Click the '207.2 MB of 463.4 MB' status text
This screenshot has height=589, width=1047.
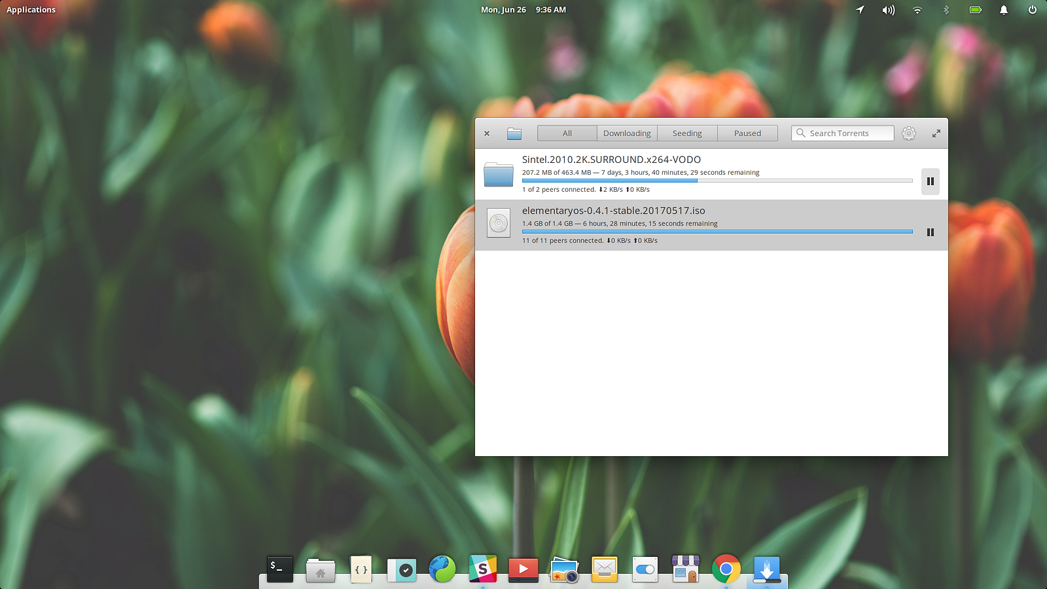click(x=556, y=173)
